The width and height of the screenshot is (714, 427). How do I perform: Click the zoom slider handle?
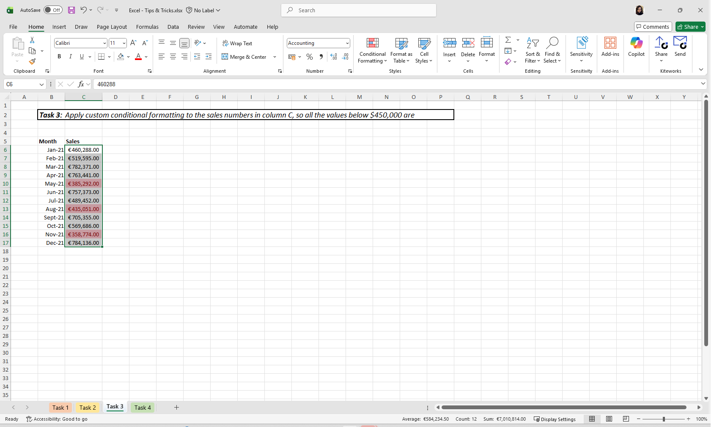click(x=664, y=419)
